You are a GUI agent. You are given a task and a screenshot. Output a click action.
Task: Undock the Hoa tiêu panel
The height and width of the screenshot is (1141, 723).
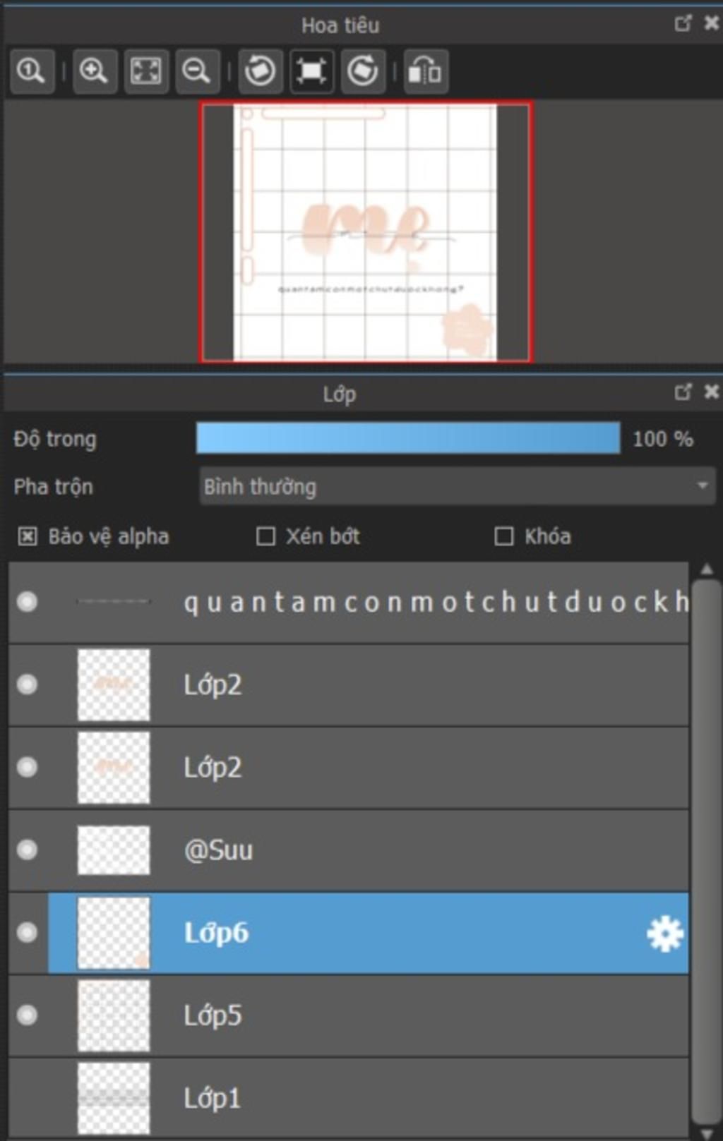[683, 23]
